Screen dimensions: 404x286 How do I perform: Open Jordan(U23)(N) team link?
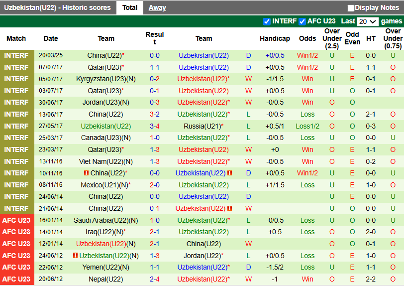point(106,103)
